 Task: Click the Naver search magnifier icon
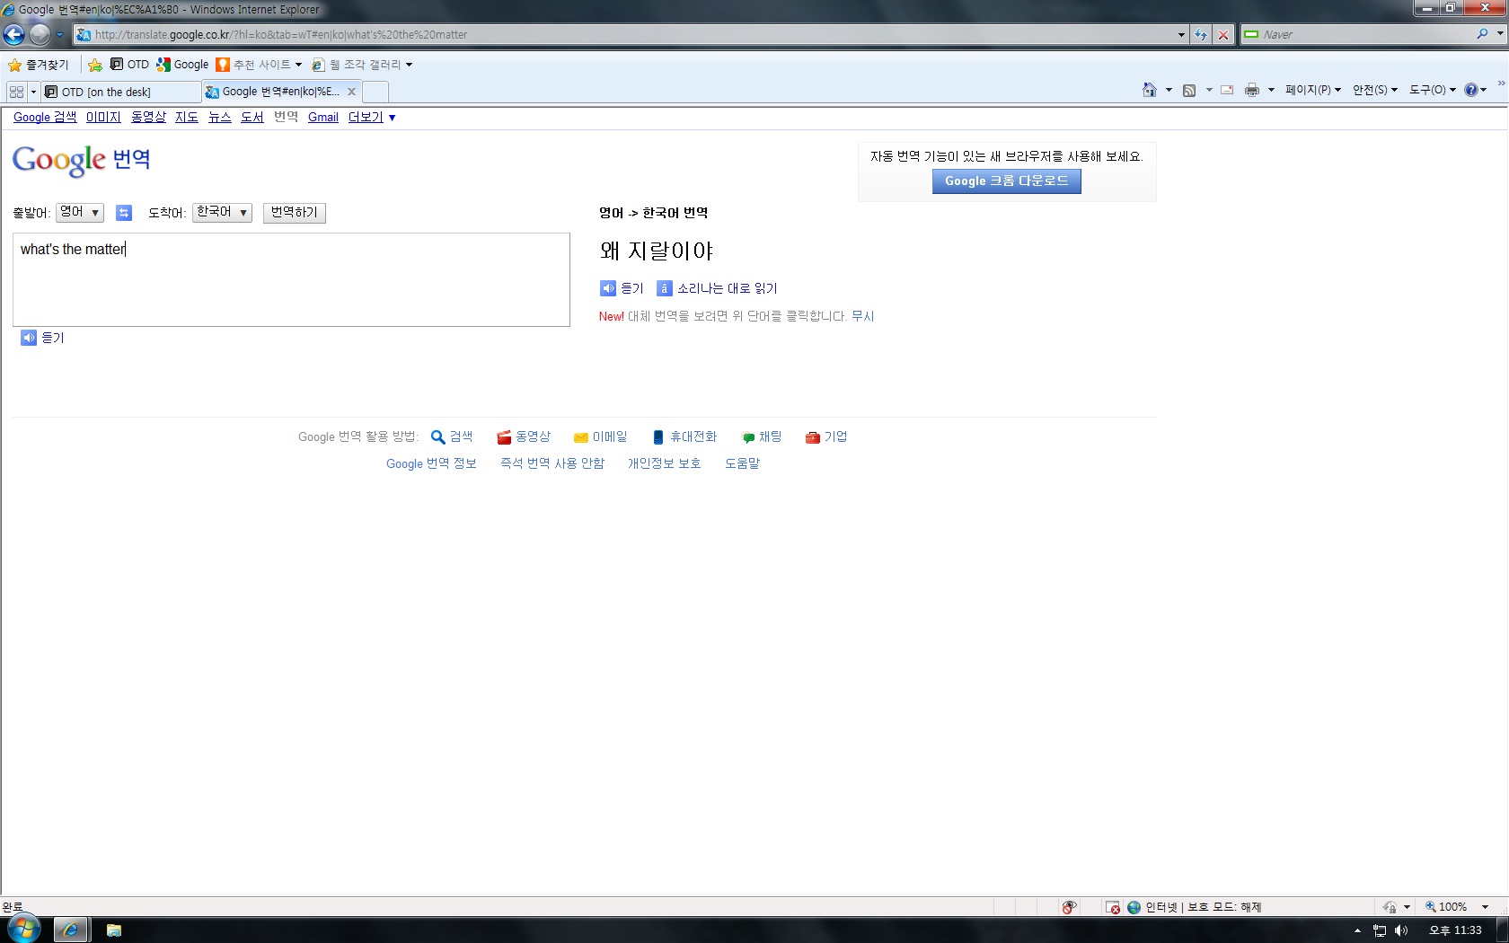point(1482,34)
